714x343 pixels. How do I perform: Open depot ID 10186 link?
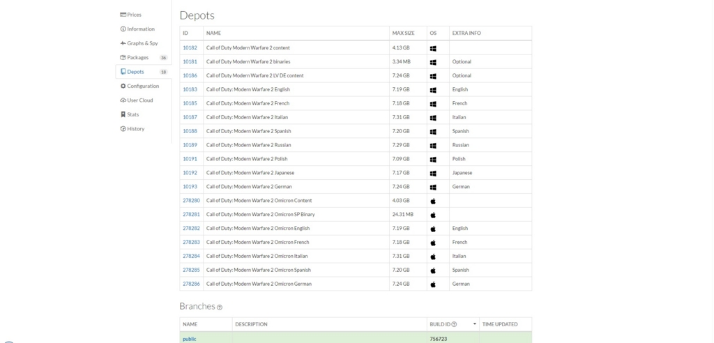click(x=190, y=75)
